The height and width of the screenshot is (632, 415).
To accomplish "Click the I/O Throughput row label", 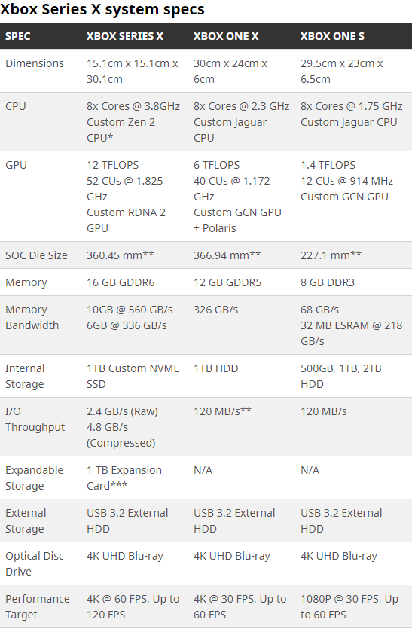I will [35, 419].
